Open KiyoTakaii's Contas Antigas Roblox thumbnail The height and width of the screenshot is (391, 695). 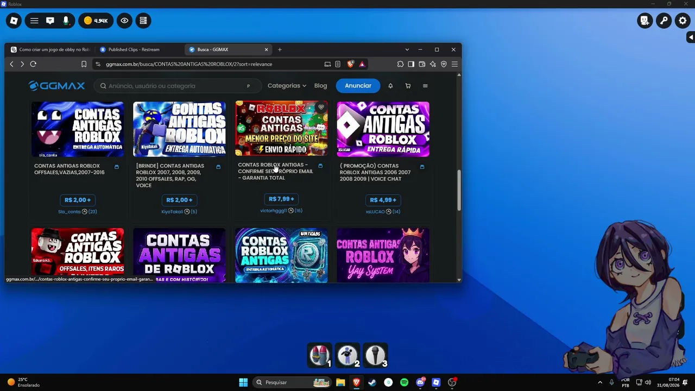click(179, 129)
